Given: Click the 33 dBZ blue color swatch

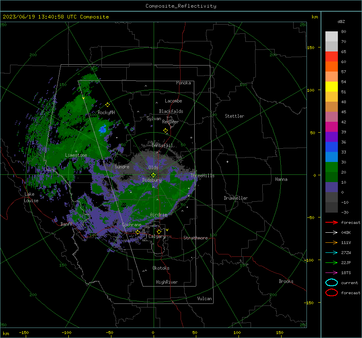Looking at the screenshot, I should (x=331, y=147).
